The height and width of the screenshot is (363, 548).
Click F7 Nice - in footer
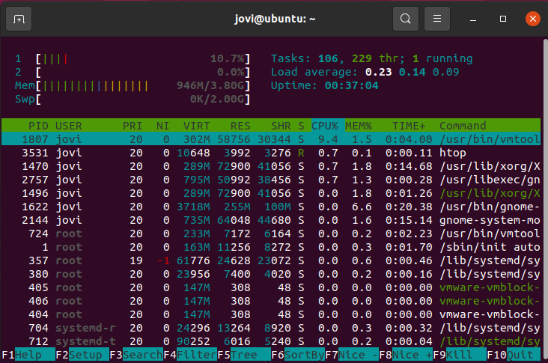point(352,355)
